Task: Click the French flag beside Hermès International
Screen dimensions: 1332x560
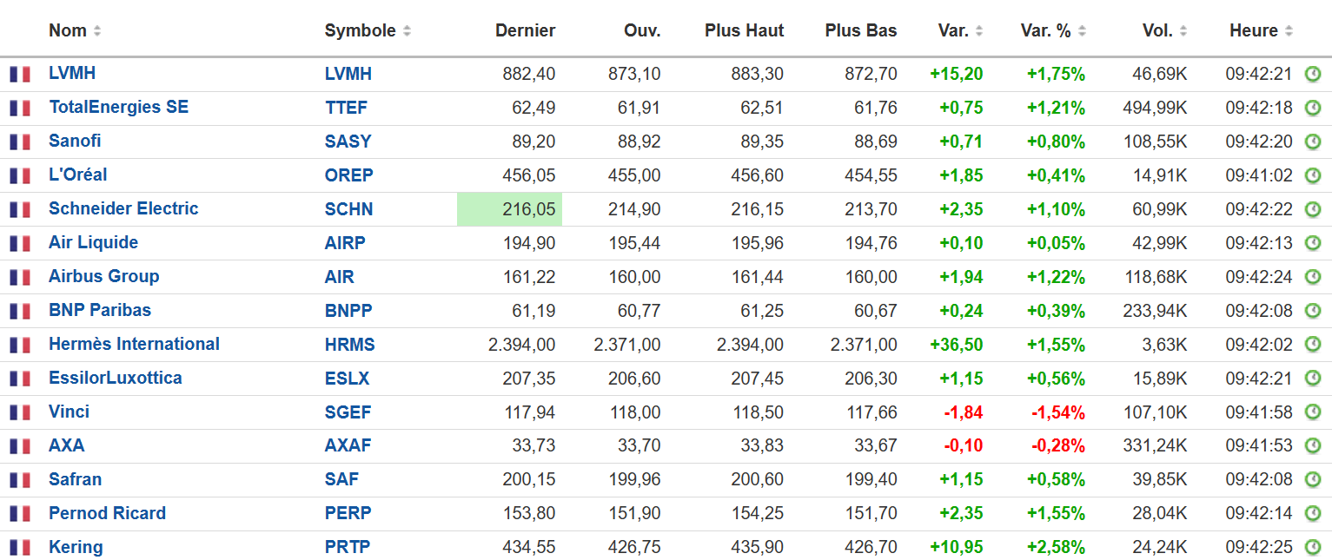Action: (20, 345)
